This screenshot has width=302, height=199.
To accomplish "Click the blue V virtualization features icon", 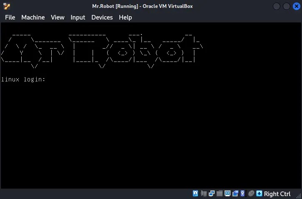I will click(x=243, y=194).
